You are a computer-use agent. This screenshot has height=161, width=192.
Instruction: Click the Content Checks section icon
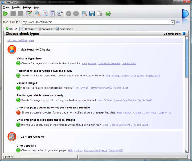coord(12,137)
